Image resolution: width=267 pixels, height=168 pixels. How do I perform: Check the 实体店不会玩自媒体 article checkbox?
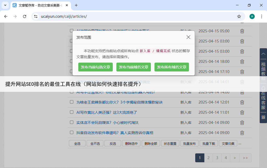click(72, 122)
